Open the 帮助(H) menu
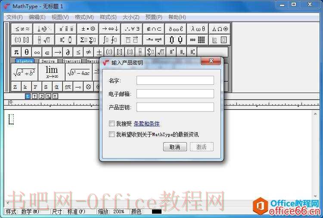Viewport: 323px width, 218px height. pos(177,17)
